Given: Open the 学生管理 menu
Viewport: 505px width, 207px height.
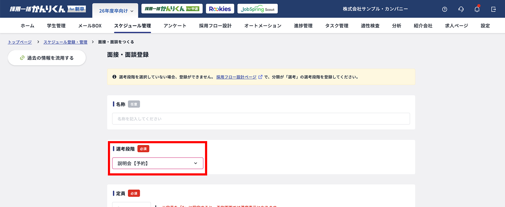Looking at the screenshot, I should pos(56,26).
